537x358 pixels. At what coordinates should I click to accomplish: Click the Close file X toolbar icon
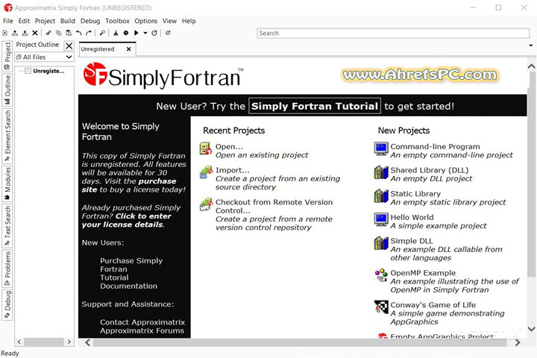coord(34,34)
